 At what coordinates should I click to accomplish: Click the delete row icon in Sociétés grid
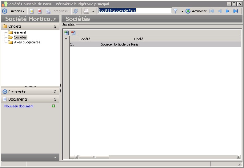(x=73, y=33)
